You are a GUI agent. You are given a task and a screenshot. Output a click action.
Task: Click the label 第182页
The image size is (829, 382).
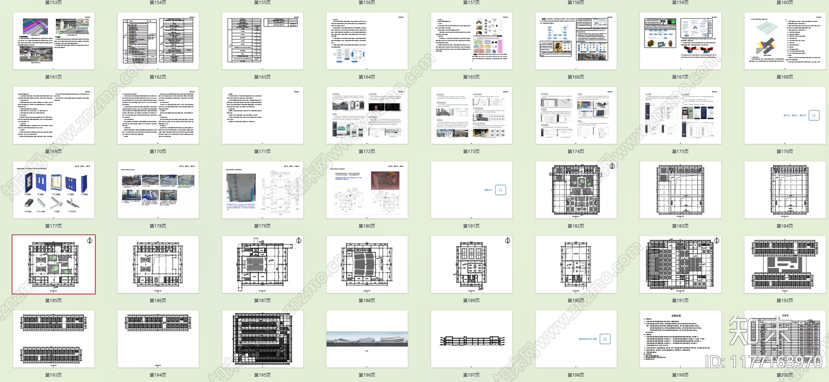[576, 226]
